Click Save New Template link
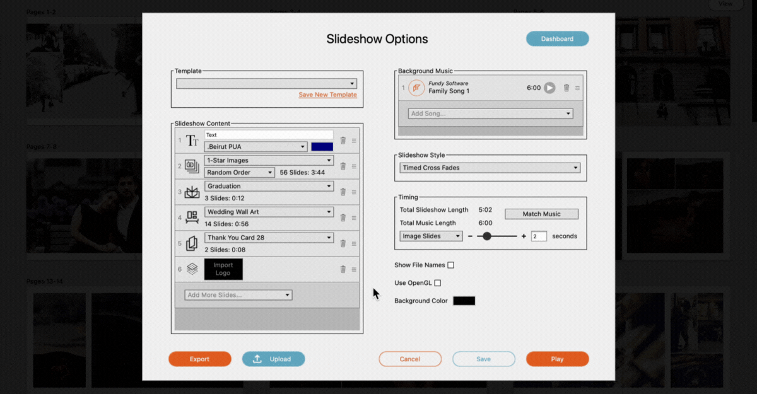This screenshot has height=394, width=757. (327, 95)
